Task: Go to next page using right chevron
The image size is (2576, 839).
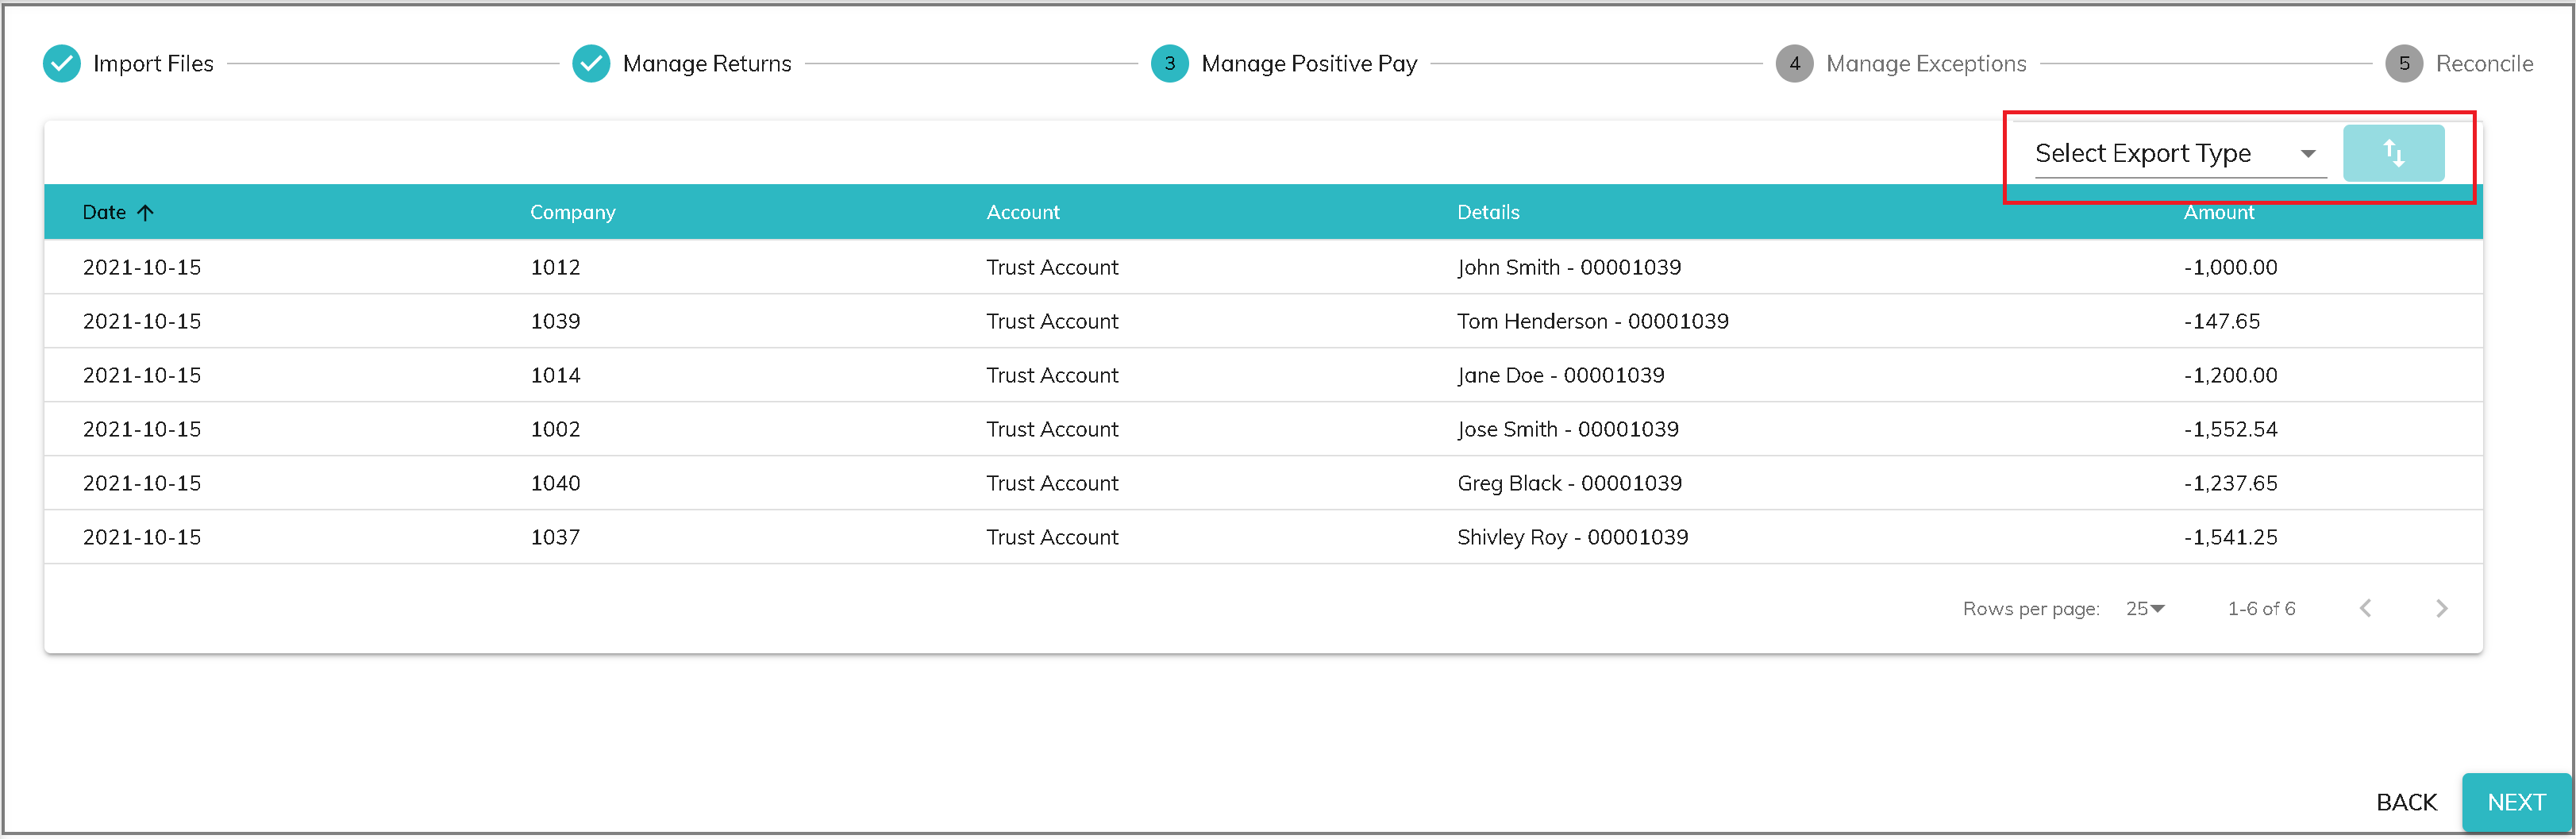Action: 2441,608
